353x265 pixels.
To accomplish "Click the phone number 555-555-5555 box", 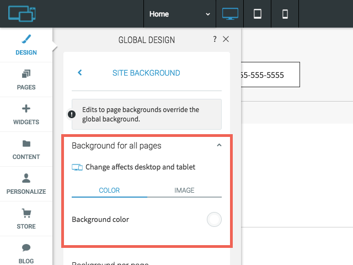I will 270,75.
